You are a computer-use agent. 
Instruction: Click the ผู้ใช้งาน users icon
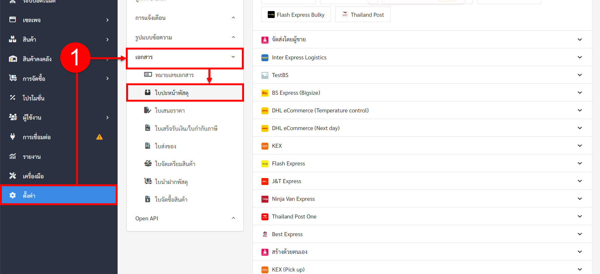coord(13,117)
